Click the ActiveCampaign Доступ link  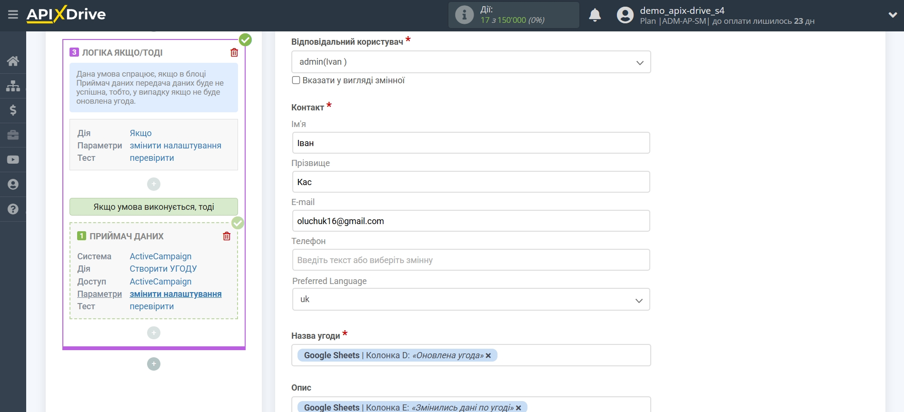tap(160, 282)
